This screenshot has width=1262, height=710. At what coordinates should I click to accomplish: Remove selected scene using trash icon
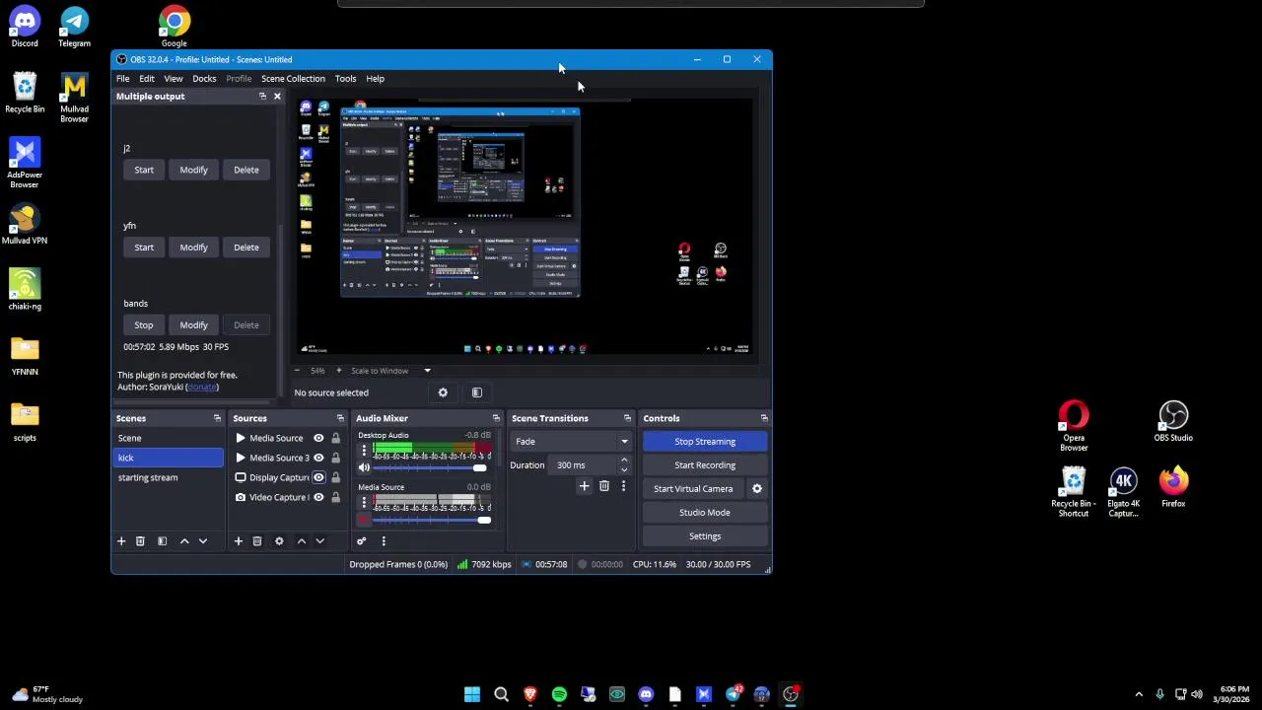click(x=140, y=540)
